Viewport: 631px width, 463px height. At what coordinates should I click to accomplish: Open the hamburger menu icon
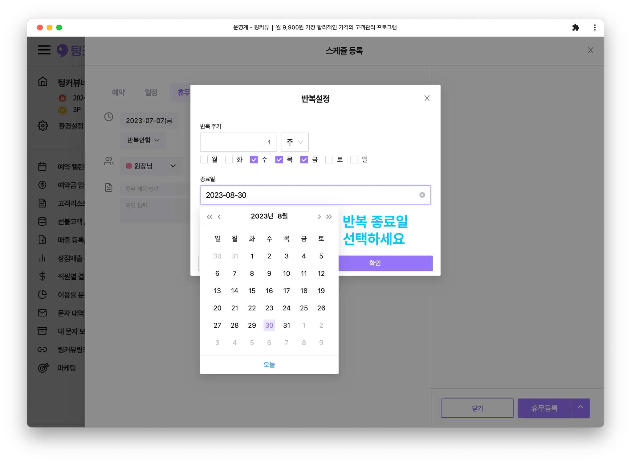click(x=44, y=50)
